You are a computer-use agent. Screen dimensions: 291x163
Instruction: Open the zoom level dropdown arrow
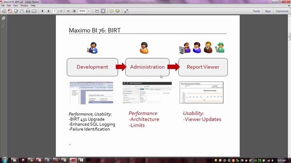click(89, 11)
